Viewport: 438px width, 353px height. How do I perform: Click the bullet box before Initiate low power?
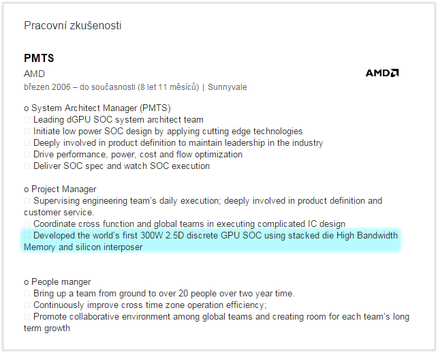tap(27, 132)
